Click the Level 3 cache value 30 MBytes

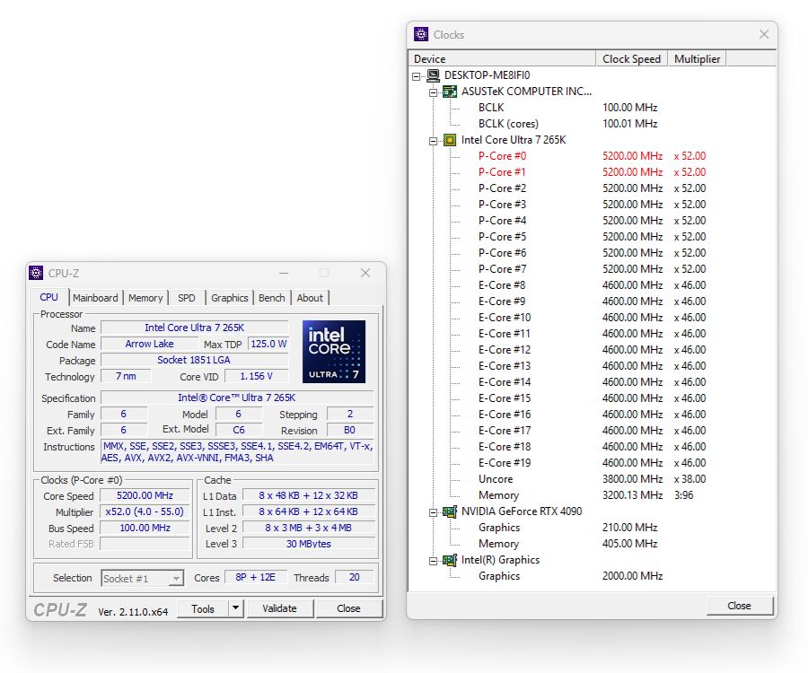(x=309, y=544)
